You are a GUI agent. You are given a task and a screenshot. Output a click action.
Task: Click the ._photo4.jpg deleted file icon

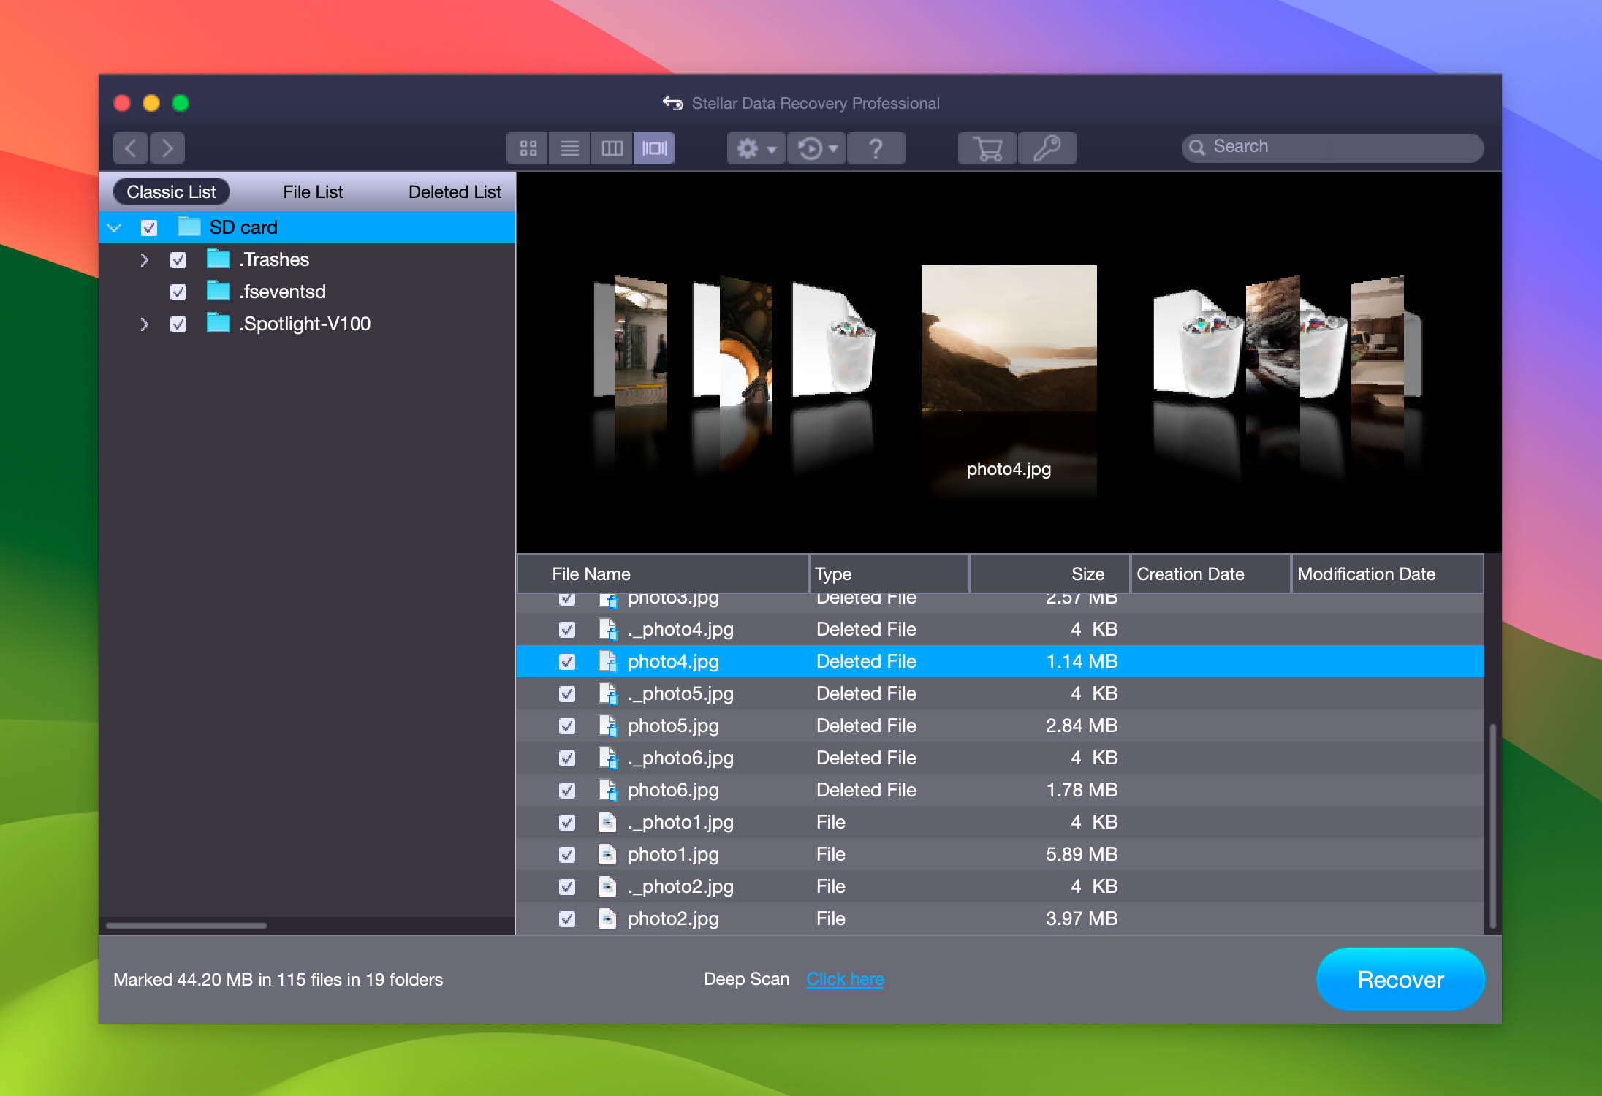click(608, 629)
